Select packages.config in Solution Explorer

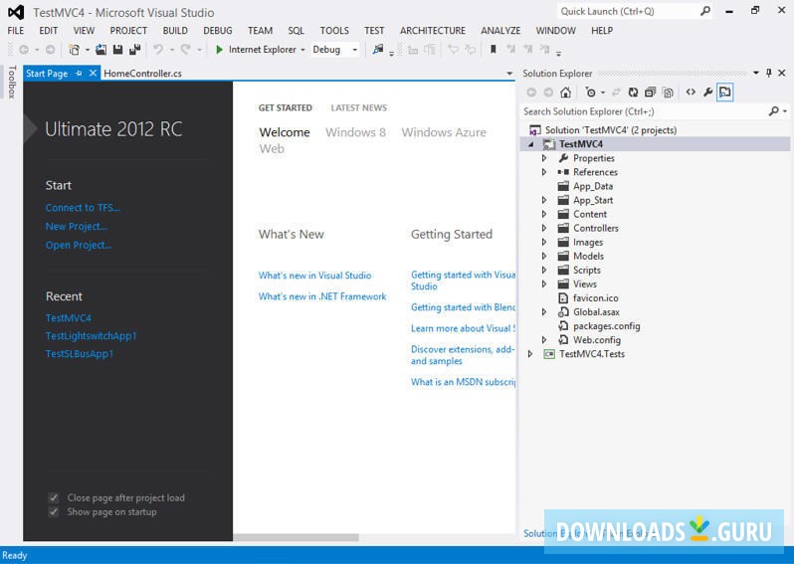(606, 326)
